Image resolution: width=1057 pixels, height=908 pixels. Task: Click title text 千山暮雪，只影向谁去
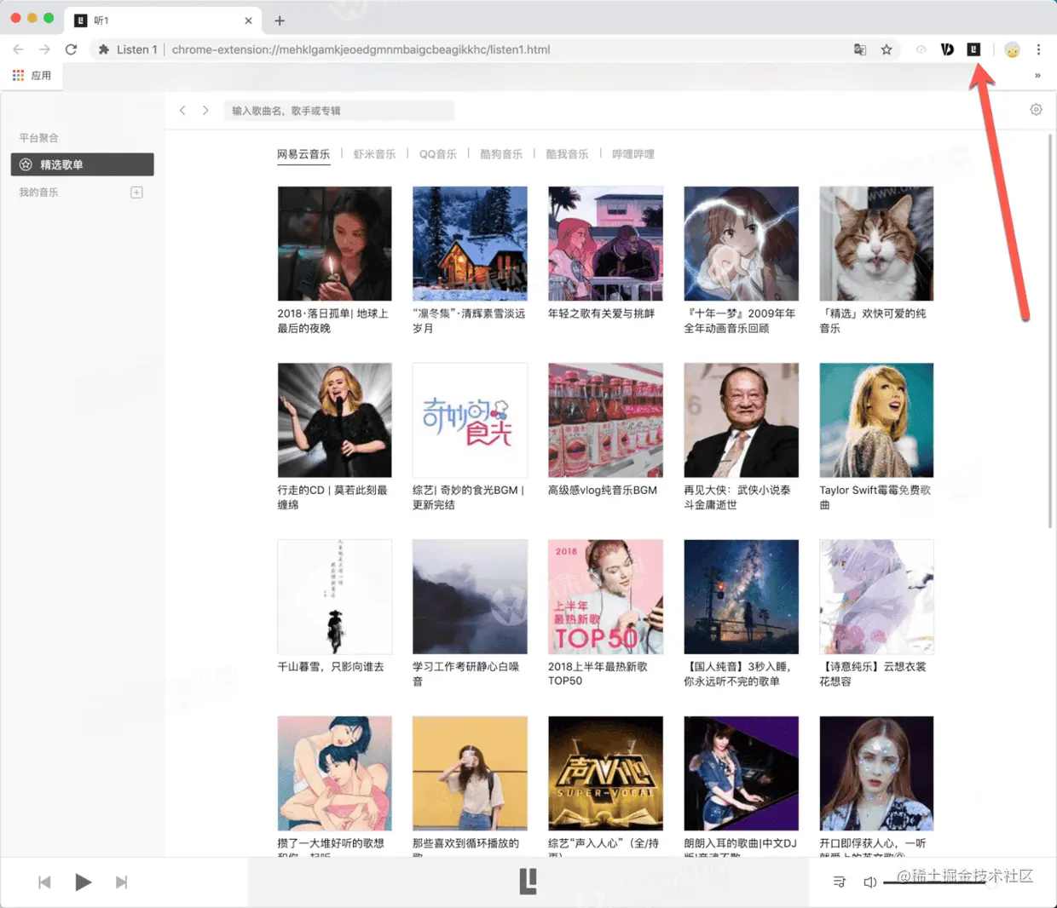click(x=331, y=667)
